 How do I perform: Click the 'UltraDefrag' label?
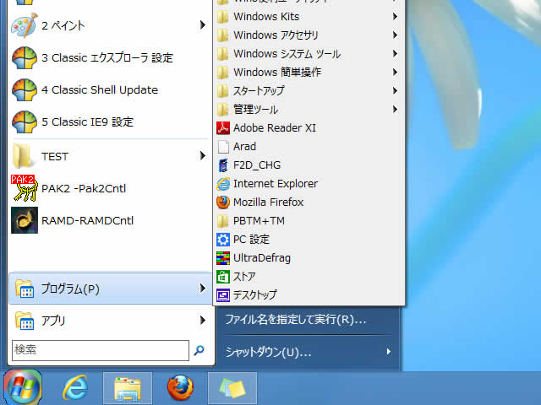pyautogui.click(x=262, y=258)
